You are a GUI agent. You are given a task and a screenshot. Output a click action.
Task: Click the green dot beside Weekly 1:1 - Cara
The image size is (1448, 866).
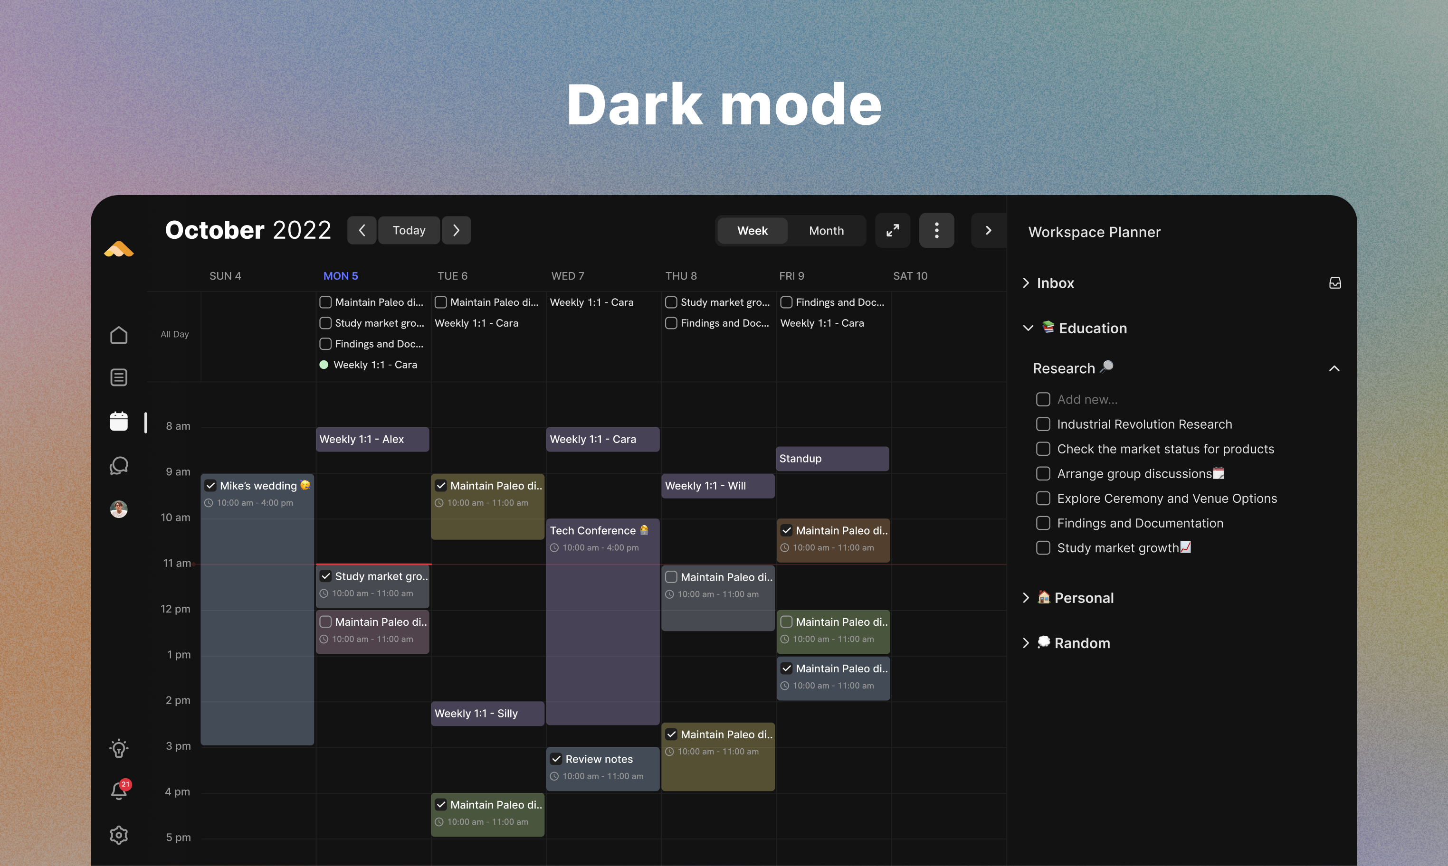[324, 365]
